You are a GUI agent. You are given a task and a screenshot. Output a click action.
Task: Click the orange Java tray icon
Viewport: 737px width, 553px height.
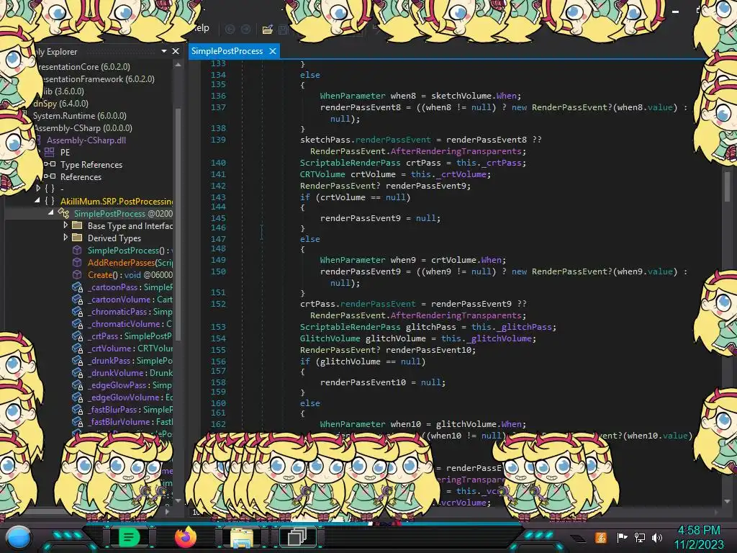click(x=600, y=537)
